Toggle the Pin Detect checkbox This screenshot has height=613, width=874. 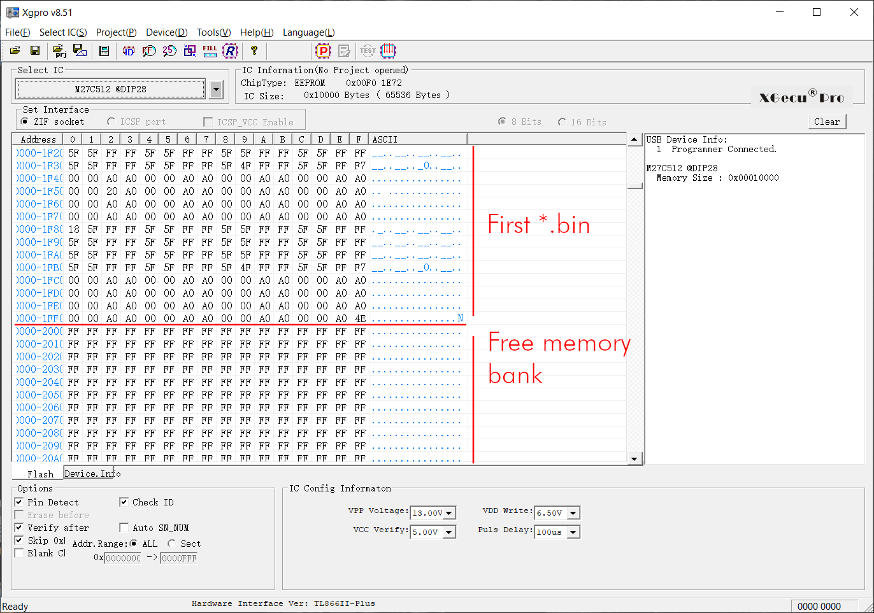coord(19,502)
